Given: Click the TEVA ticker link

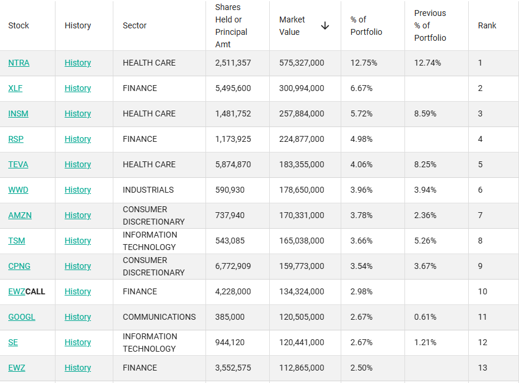Looking at the screenshot, I should coord(18,164).
